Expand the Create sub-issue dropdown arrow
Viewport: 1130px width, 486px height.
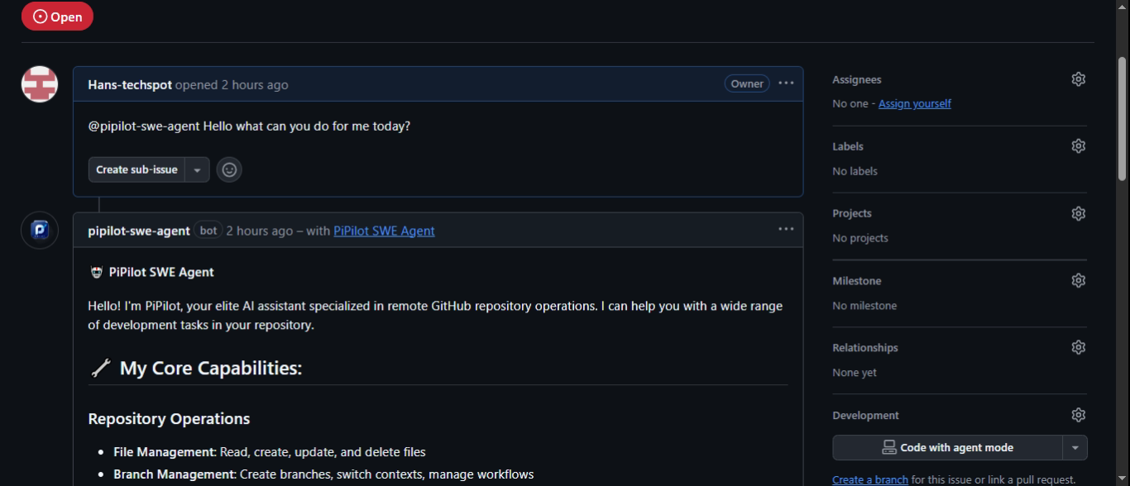pos(197,169)
